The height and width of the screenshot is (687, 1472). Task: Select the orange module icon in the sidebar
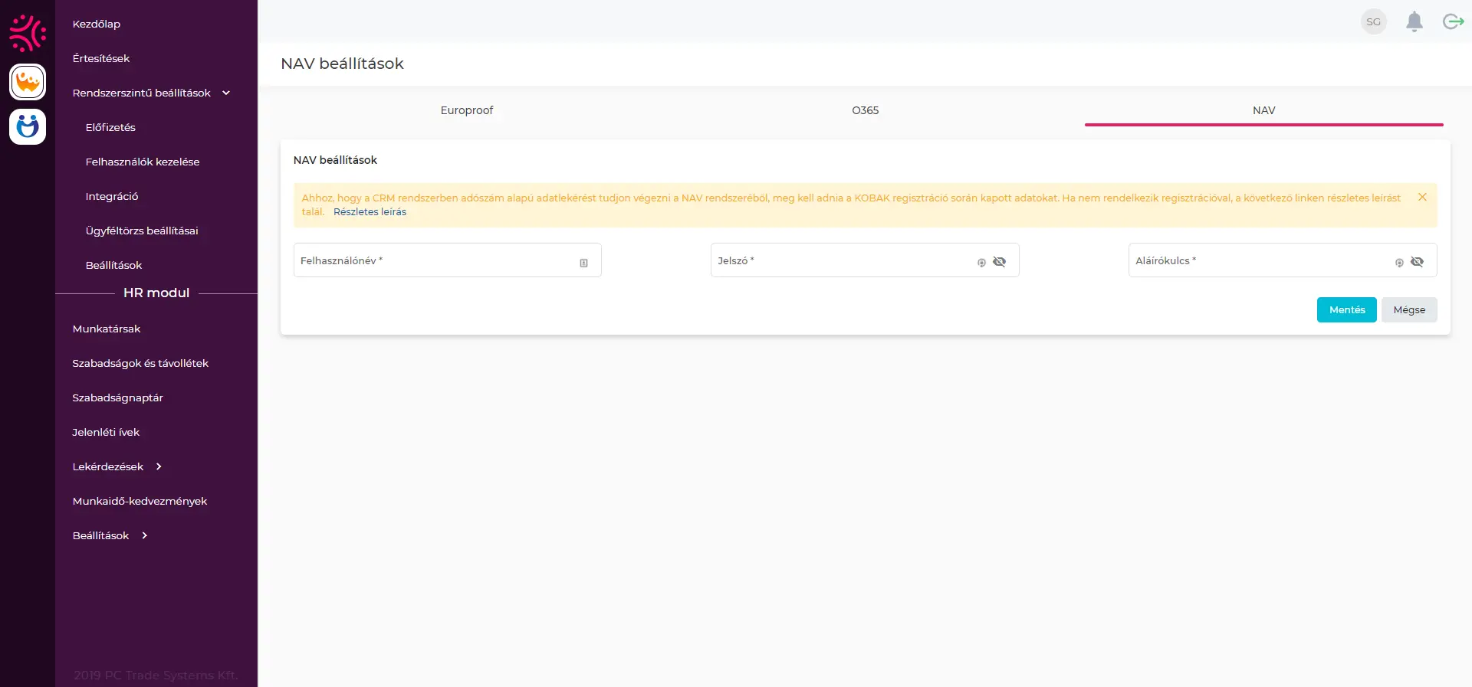[28, 82]
